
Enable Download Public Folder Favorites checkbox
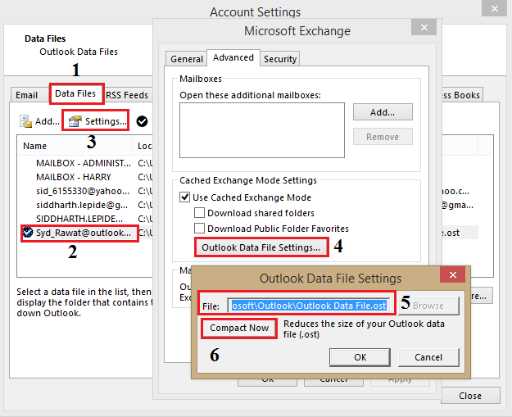click(200, 228)
